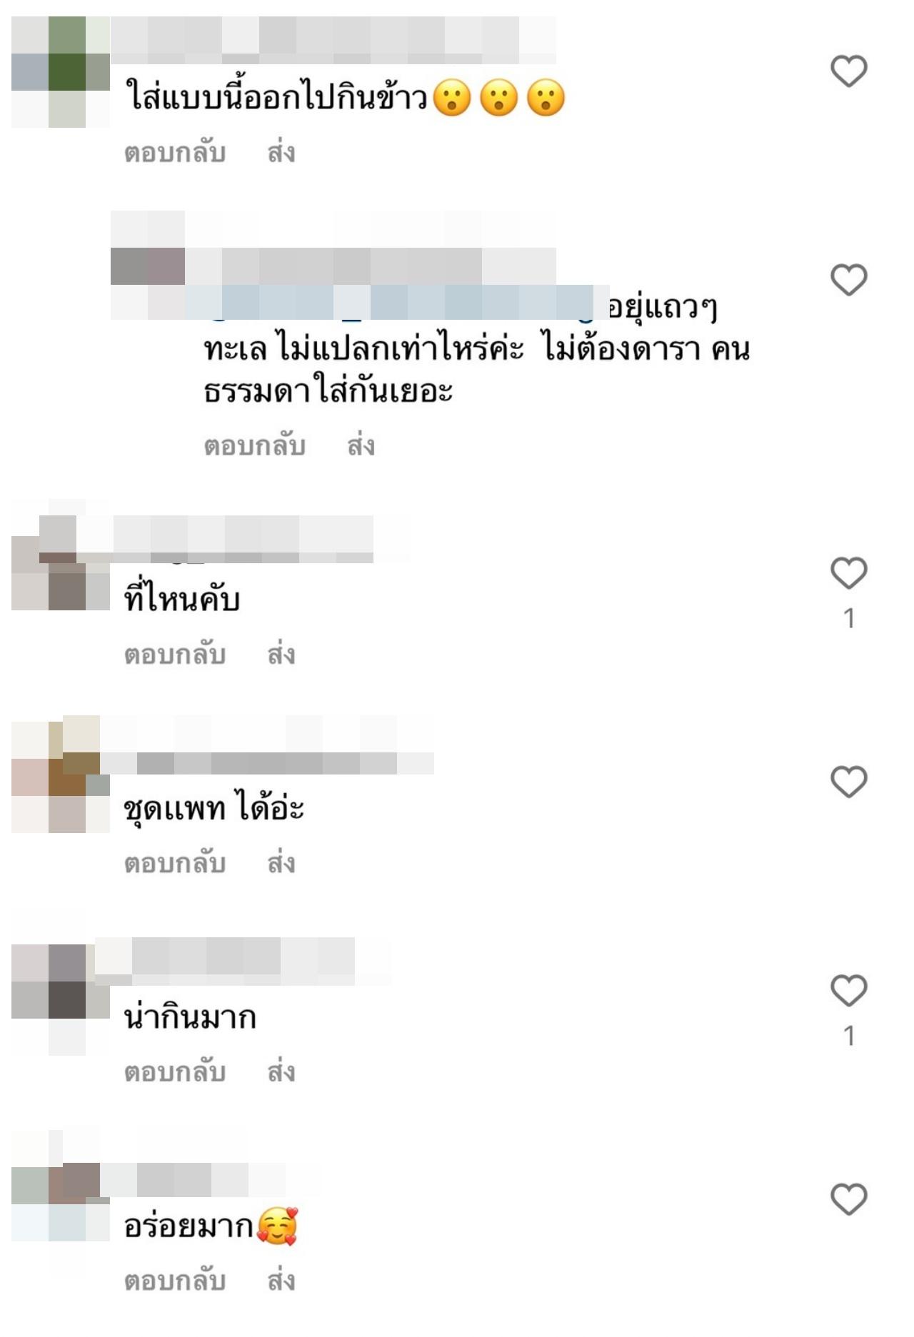Tap ส่ง under 'อร่อยมาก'
Viewport: 914px width, 1337px height.
click(x=281, y=1281)
